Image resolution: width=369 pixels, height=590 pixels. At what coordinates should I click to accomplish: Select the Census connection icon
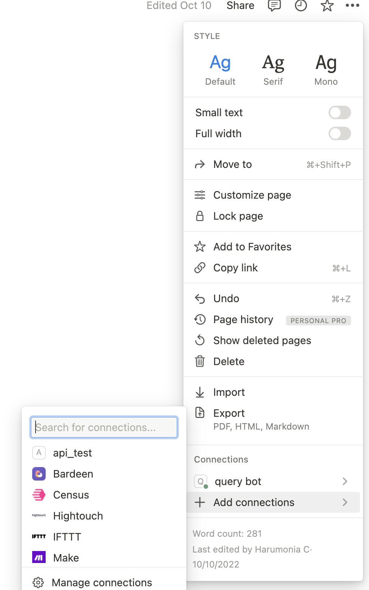[x=39, y=495]
